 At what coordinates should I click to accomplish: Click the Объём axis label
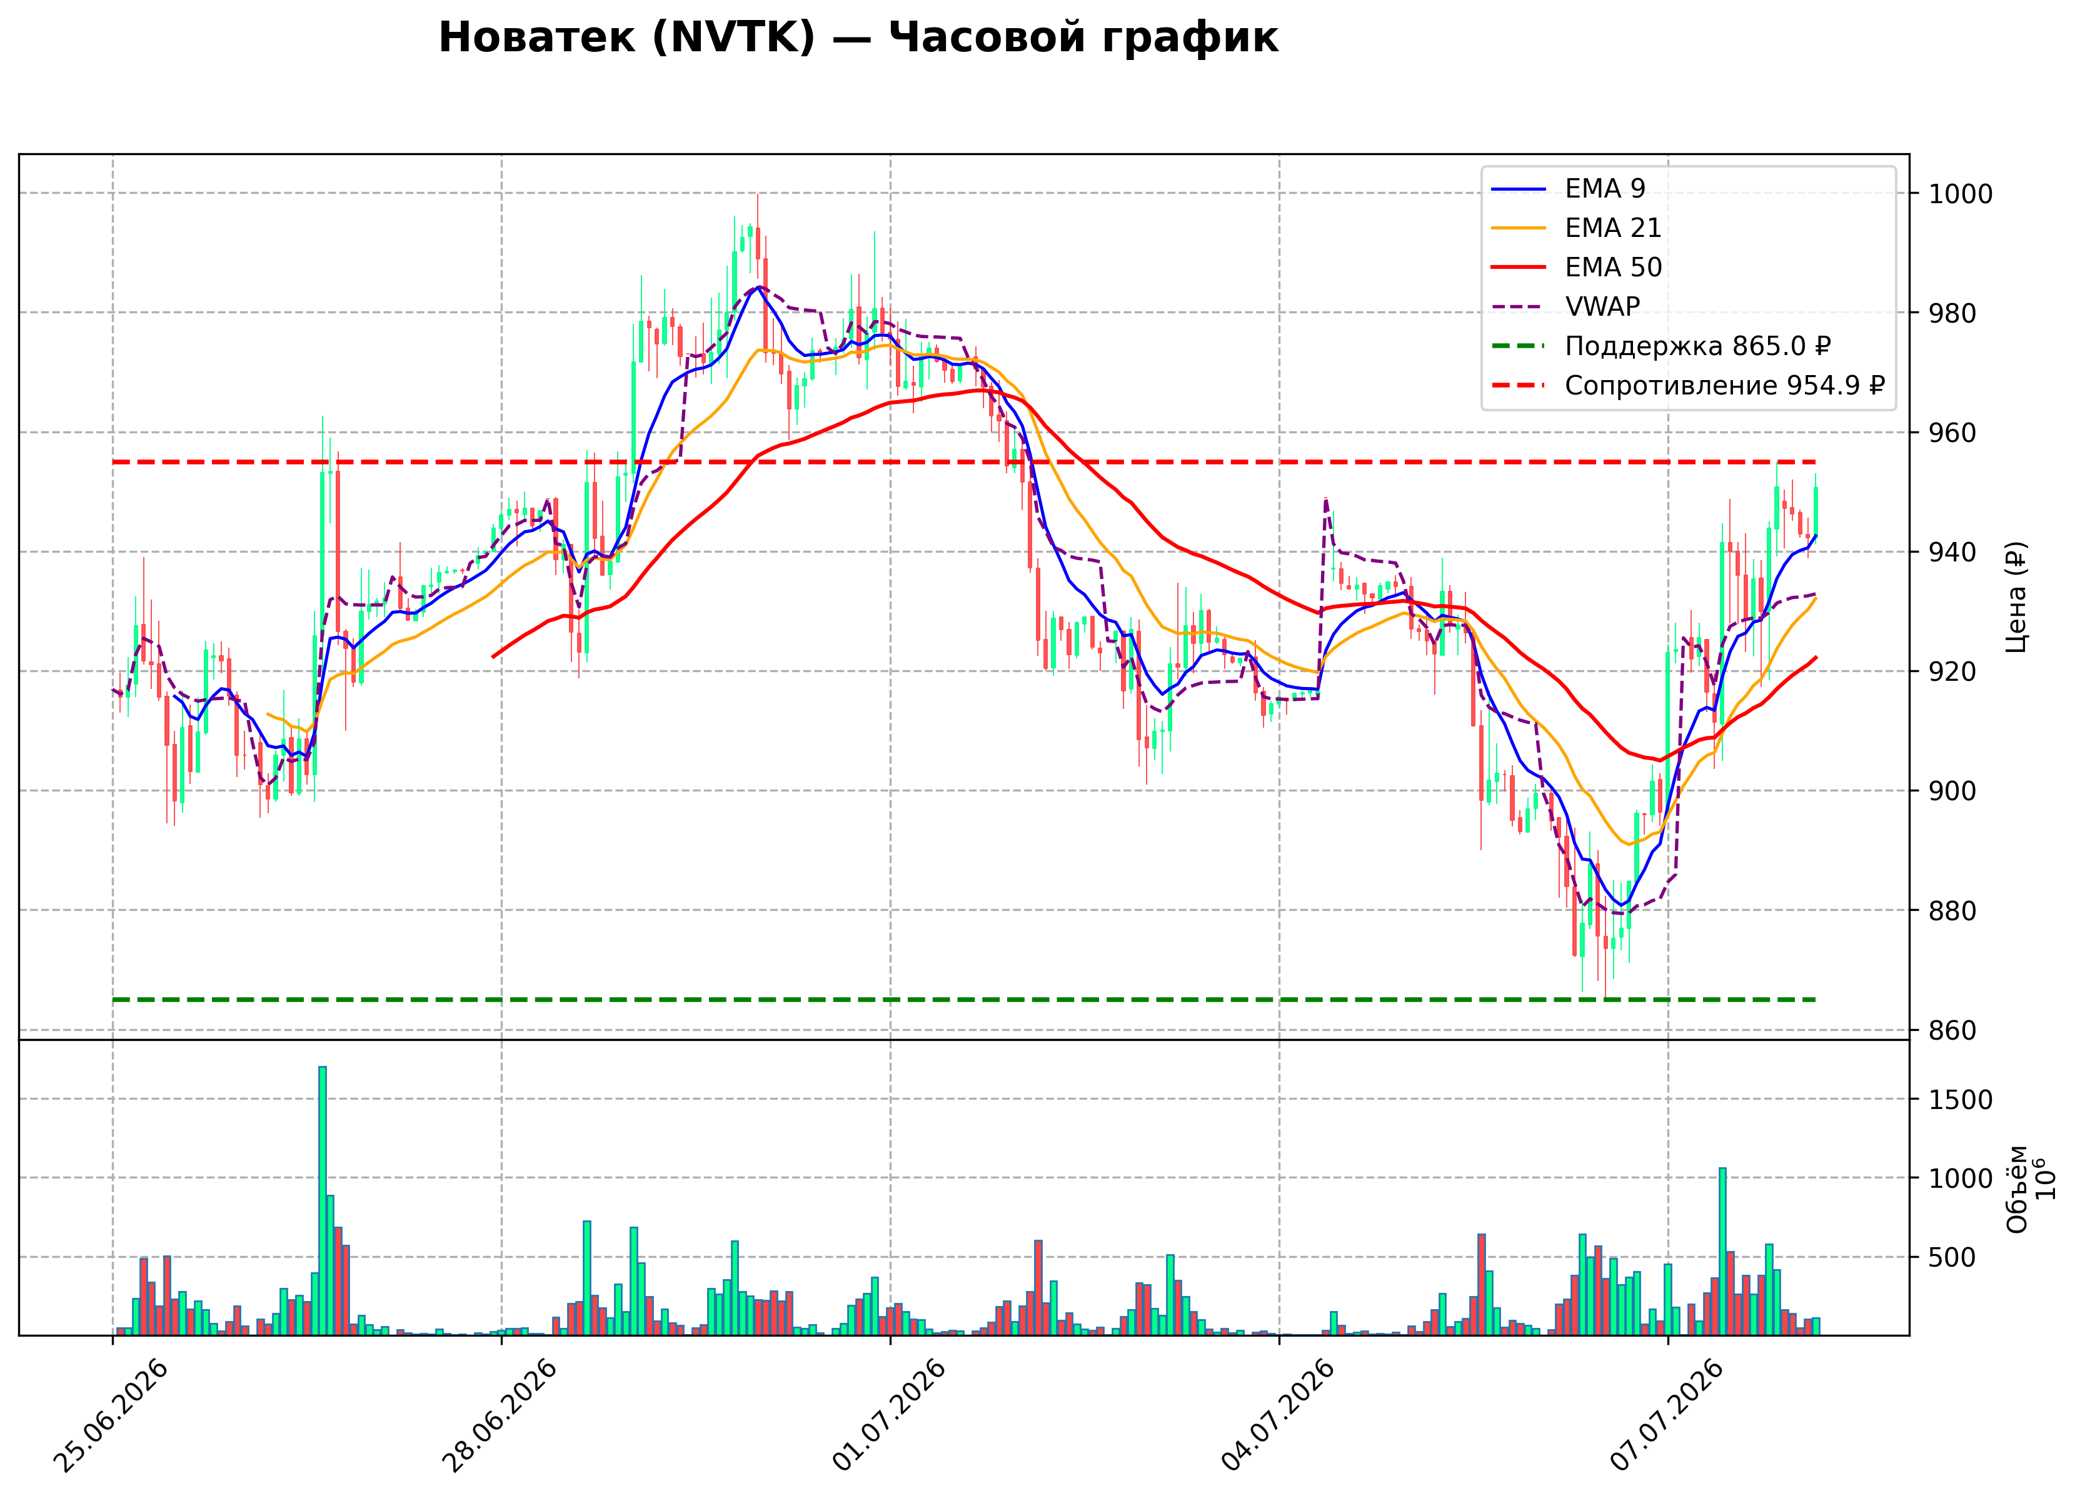click(x=2017, y=1190)
